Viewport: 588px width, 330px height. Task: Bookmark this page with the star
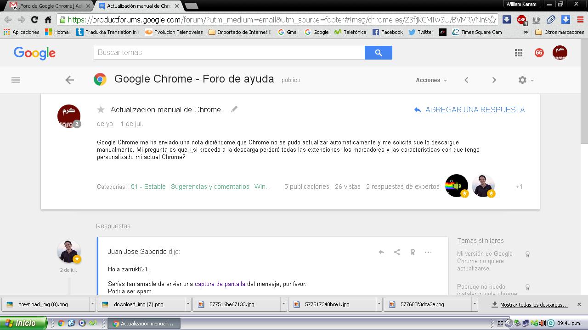click(492, 19)
